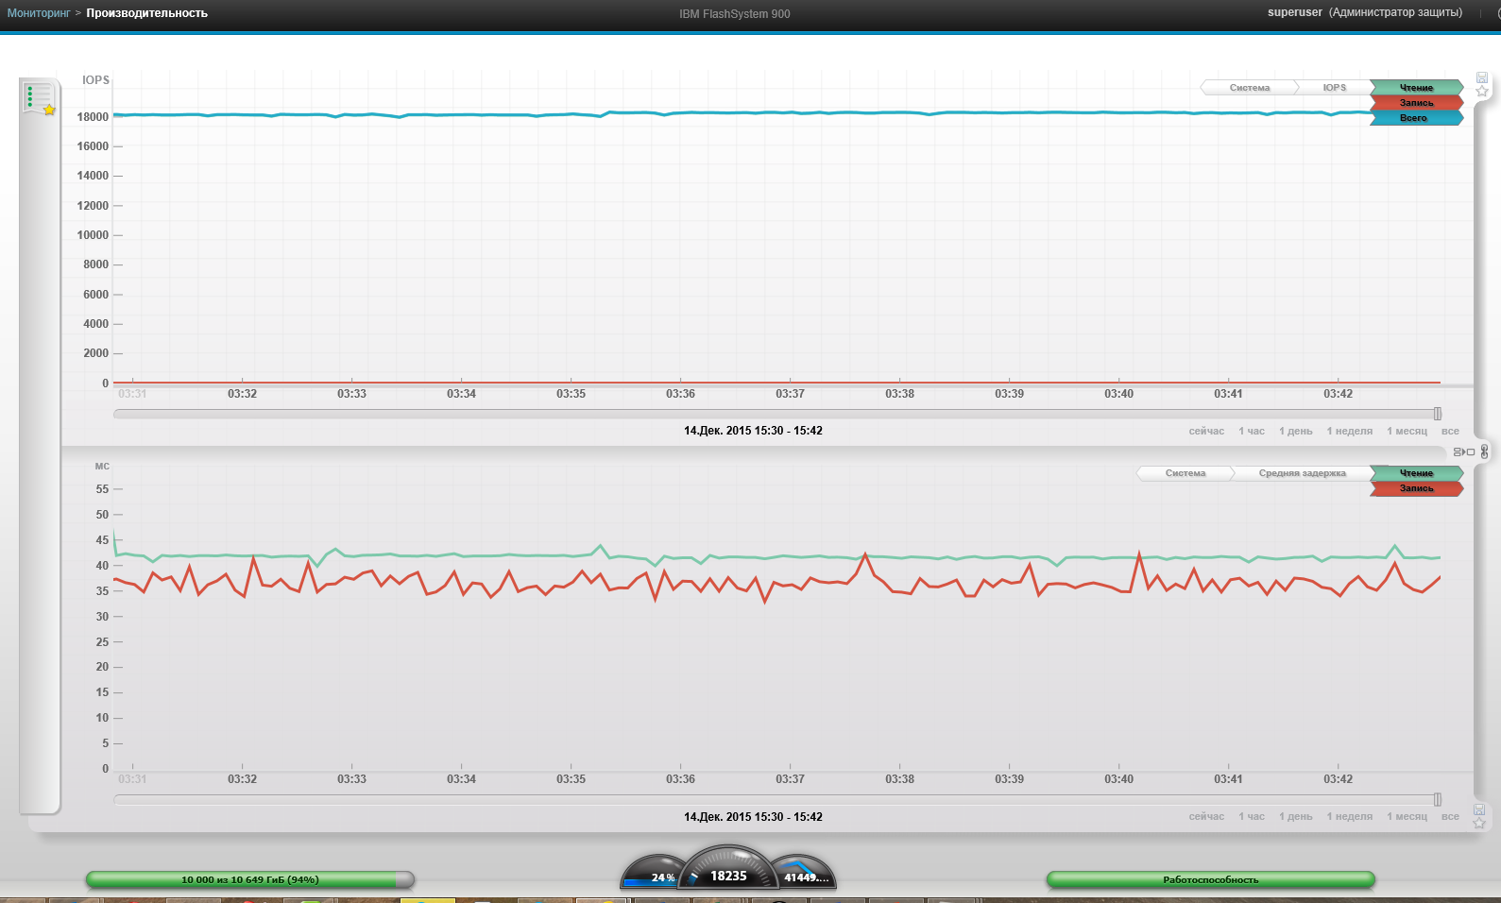Set latency chart range to сейчас
Image resolution: width=1501 pixels, height=903 pixels.
1206,816
